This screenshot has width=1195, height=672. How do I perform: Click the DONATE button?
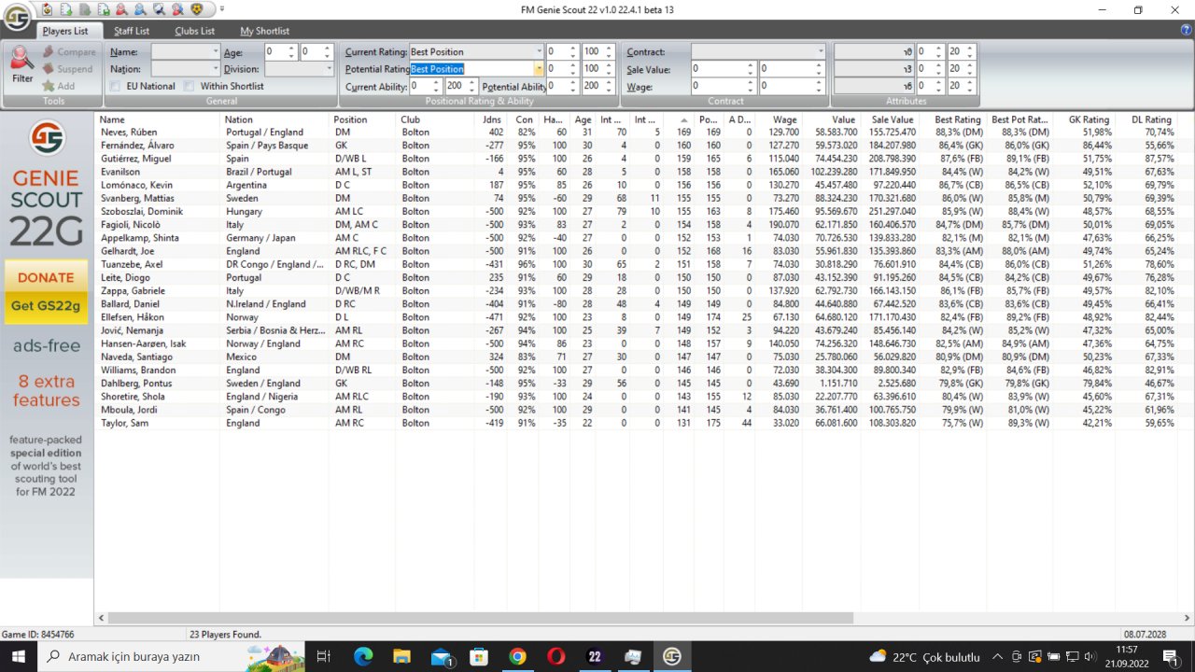46,277
